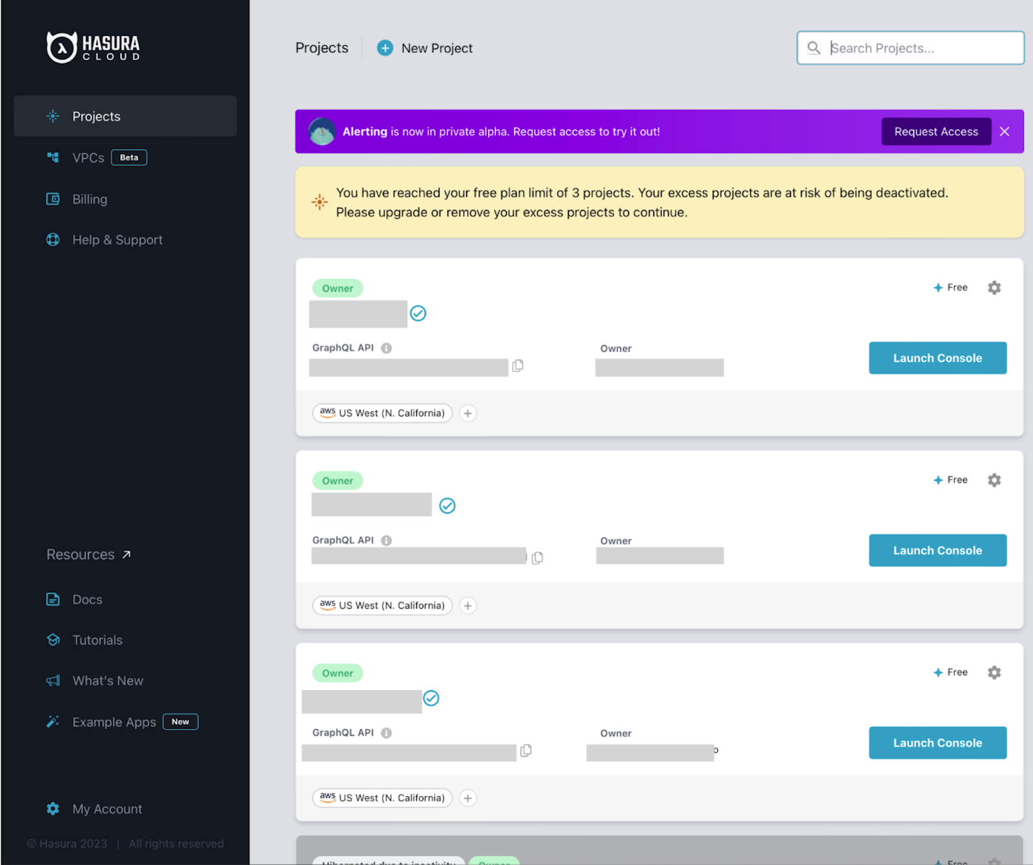This screenshot has width=1033, height=865.
Task: Click GraphQL API info icon on third project
Action: tap(386, 733)
